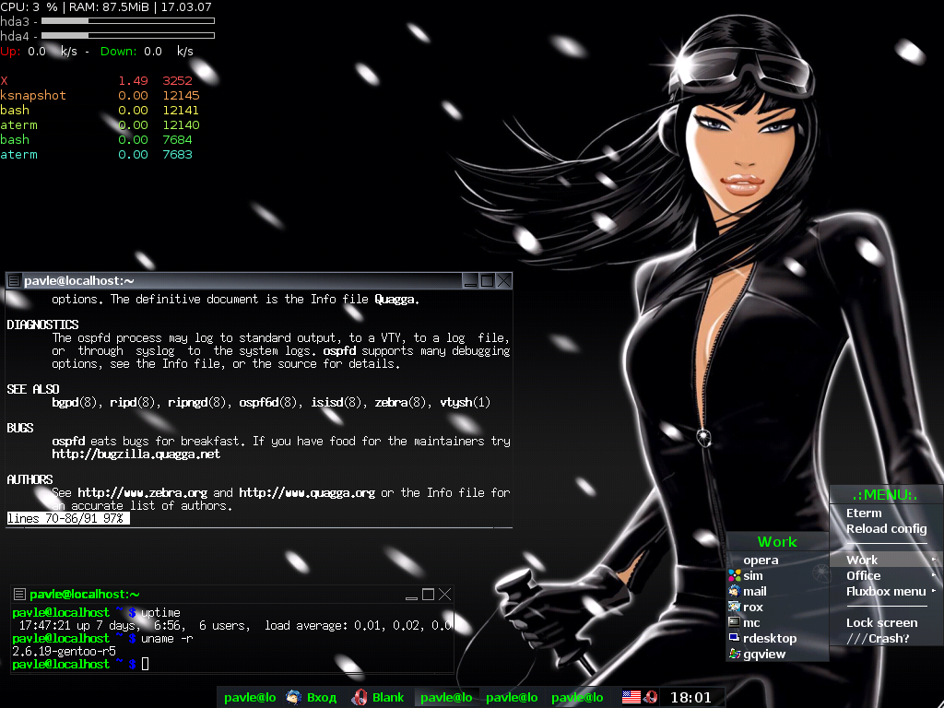The image size is (944, 708).
Task: Open mail from the Work submenu
Action: (776, 591)
